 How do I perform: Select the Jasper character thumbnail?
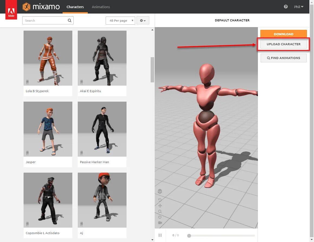(48, 129)
